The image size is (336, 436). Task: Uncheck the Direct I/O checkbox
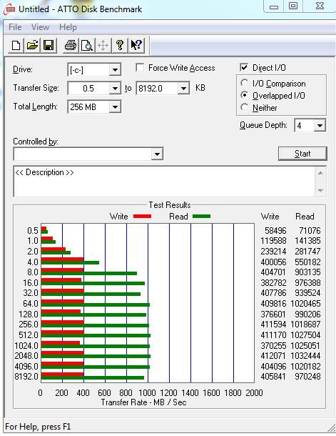[x=243, y=67]
